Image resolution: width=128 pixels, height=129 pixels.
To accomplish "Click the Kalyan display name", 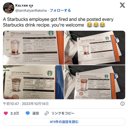I will pos(24,6).
